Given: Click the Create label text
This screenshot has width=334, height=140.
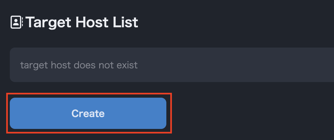Looking at the screenshot, I should tap(88, 113).
